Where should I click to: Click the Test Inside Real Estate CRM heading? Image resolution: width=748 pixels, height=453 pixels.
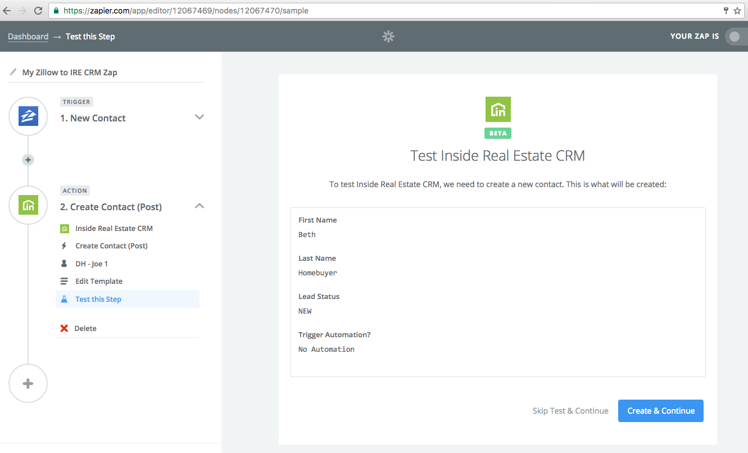coord(498,156)
